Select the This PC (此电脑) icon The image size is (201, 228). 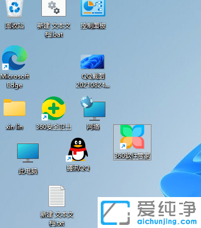[x=28, y=153]
